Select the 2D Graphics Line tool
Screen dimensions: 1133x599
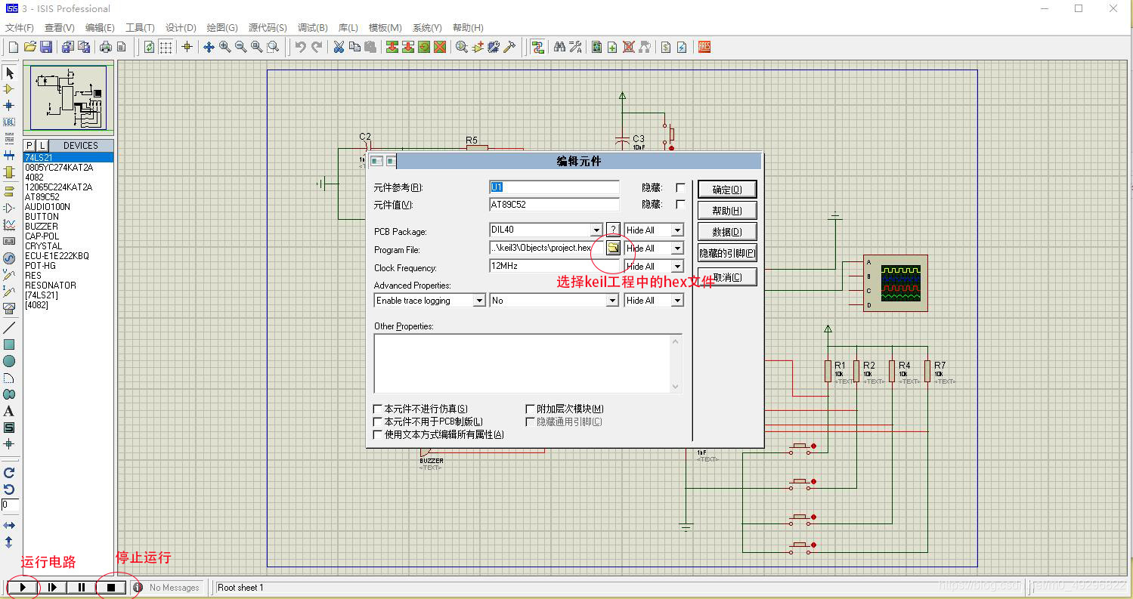coord(9,328)
